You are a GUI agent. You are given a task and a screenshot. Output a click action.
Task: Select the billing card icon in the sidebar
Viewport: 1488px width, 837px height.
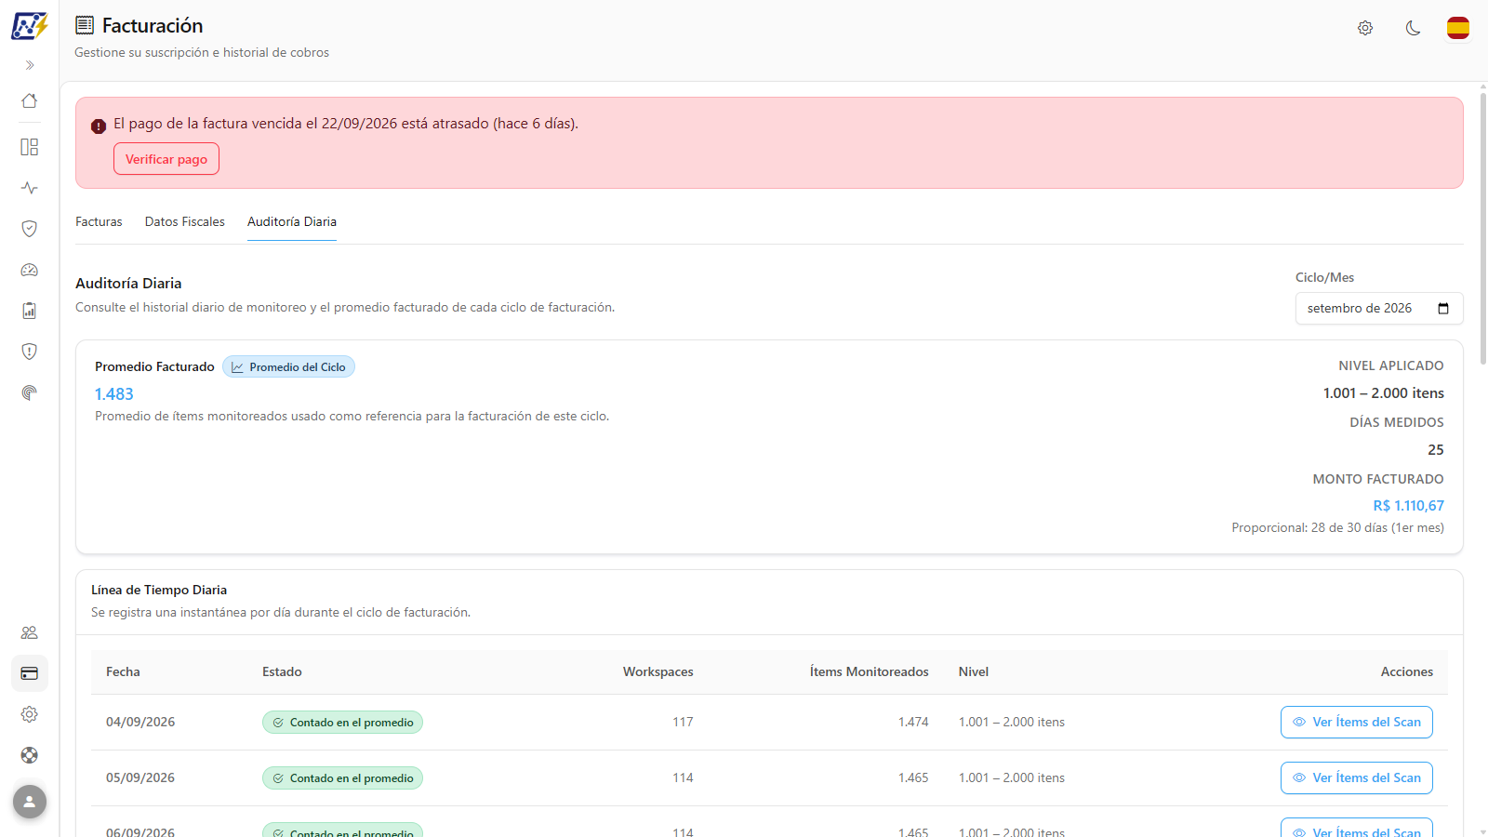tap(30, 673)
